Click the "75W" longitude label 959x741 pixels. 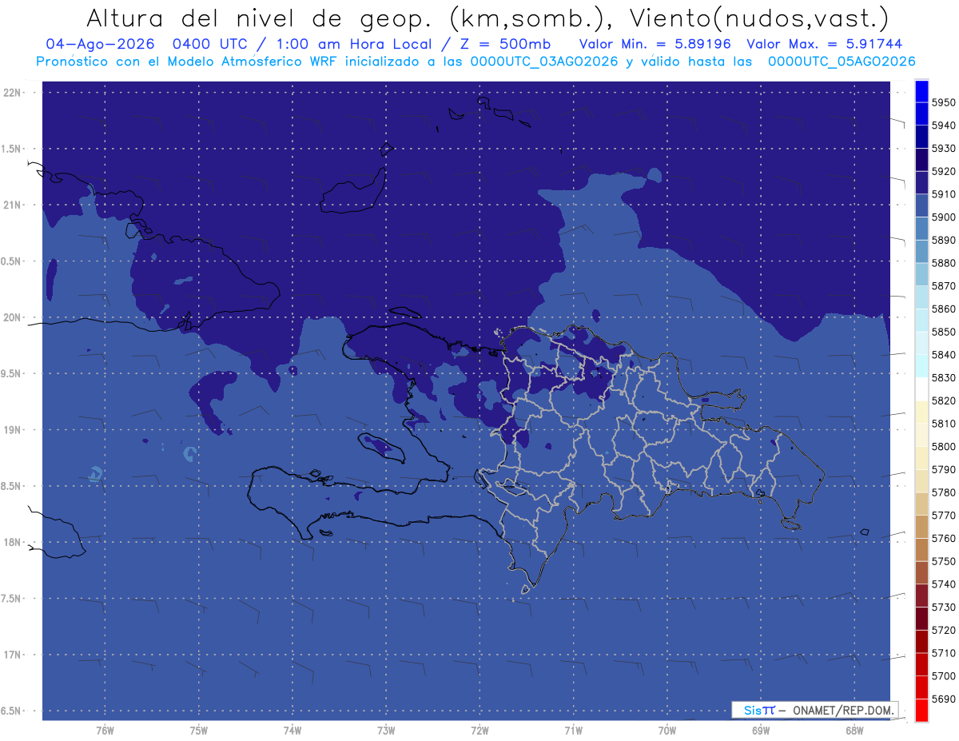(198, 731)
